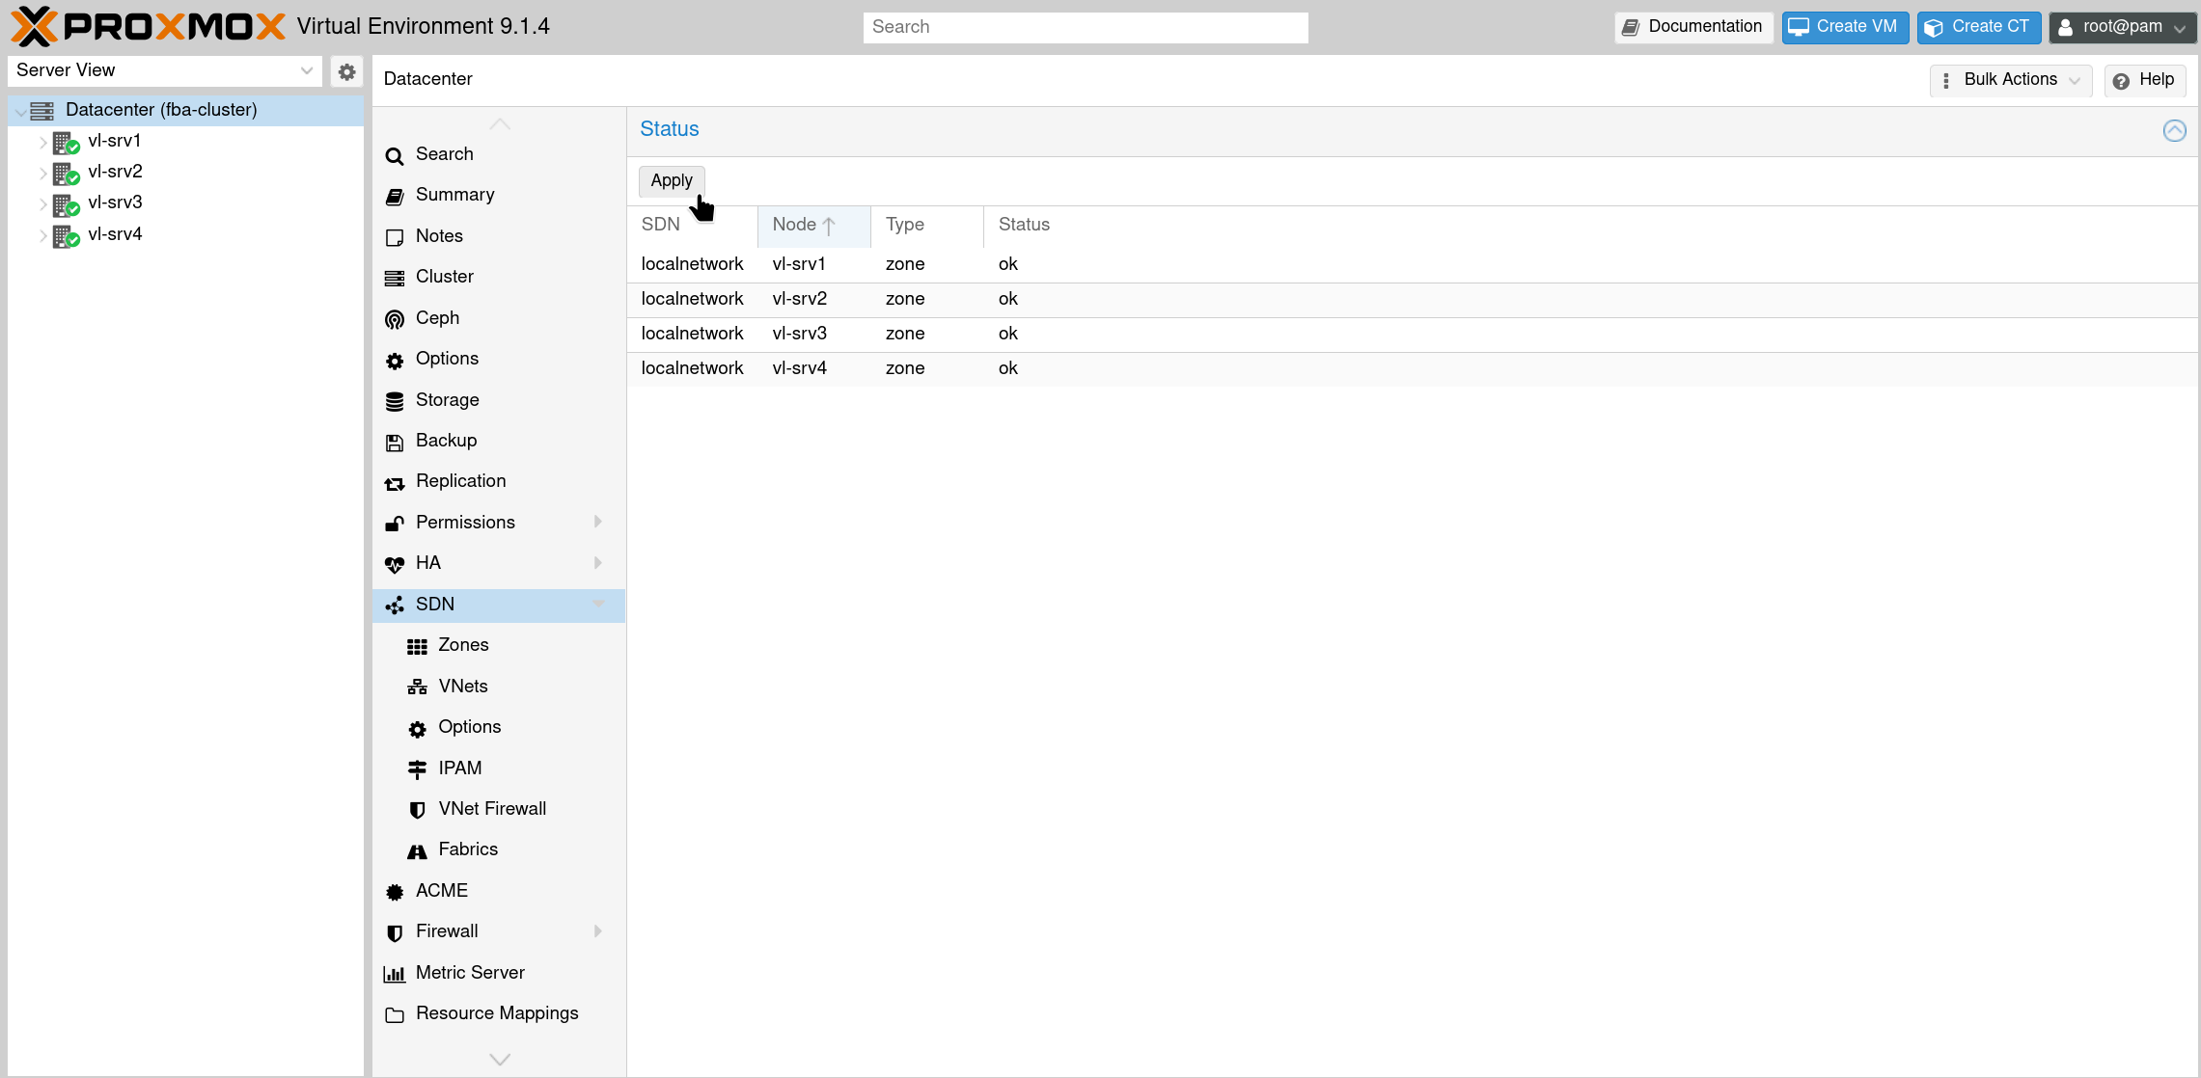This screenshot has height=1078, width=2201.
Task: Open the VNets submenu item
Action: pyautogui.click(x=499, y=686)
